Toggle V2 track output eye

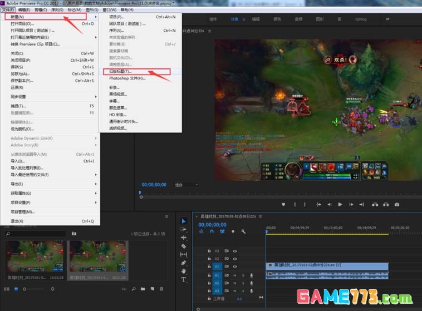tap(235, 259)
